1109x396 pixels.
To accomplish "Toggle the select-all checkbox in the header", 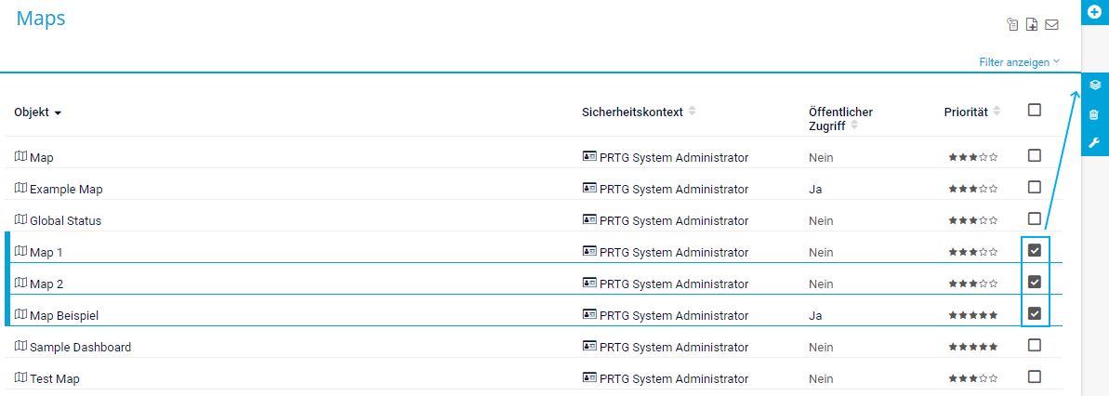I will tap(1035, 111).
